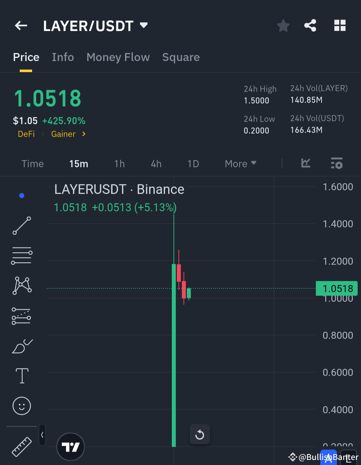Collapse the drawing tools sidebar
Screen dimensions: 361x465
pyautogui.click(x=42, y=435)
